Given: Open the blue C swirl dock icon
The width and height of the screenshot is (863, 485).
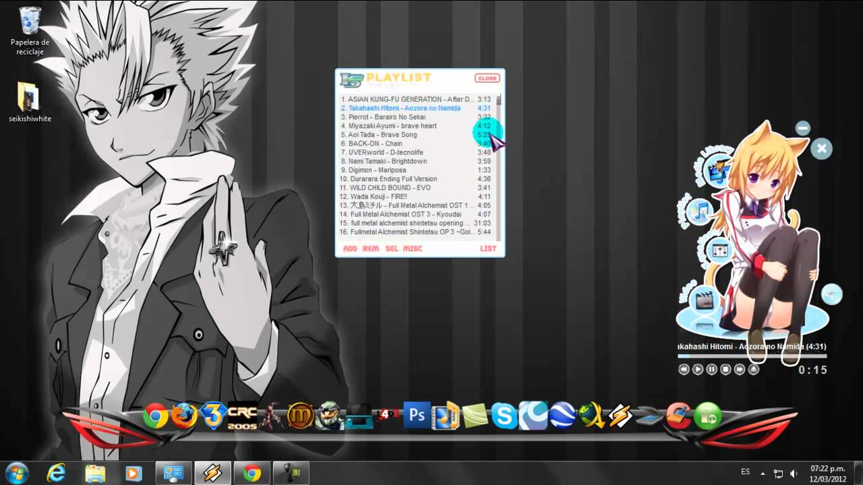Looking at the screenshot, I should tap(533, 416).
